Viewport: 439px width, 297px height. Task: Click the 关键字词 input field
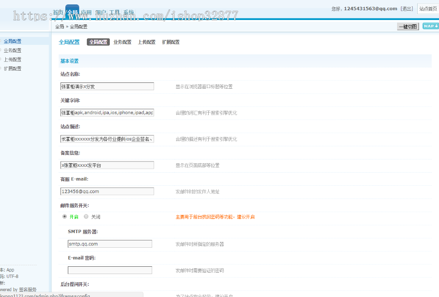pos(107,113)
